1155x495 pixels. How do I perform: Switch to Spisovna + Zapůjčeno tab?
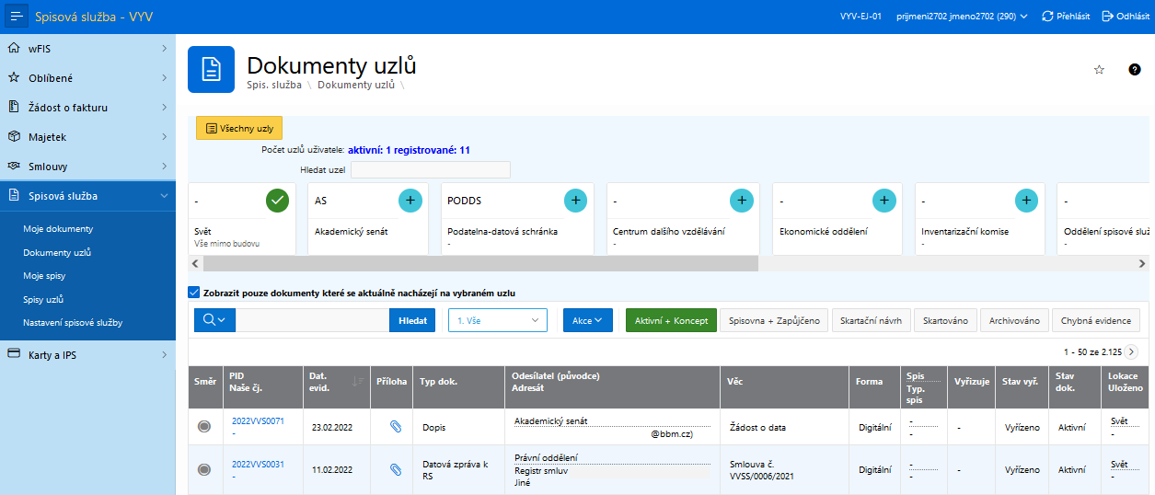(x=773, y=320)
